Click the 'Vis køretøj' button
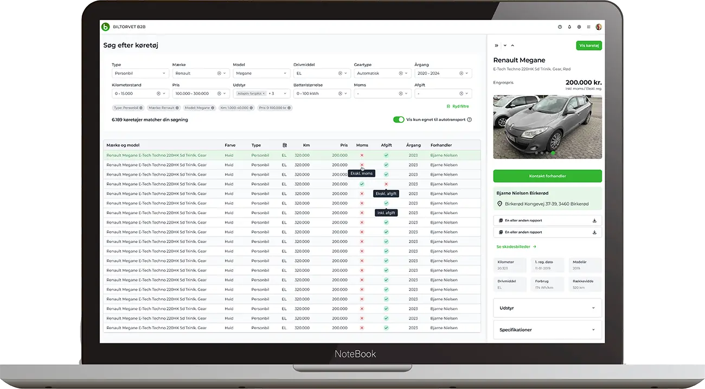705x389 pixels. pyautogui.click(x=589, y=46)
